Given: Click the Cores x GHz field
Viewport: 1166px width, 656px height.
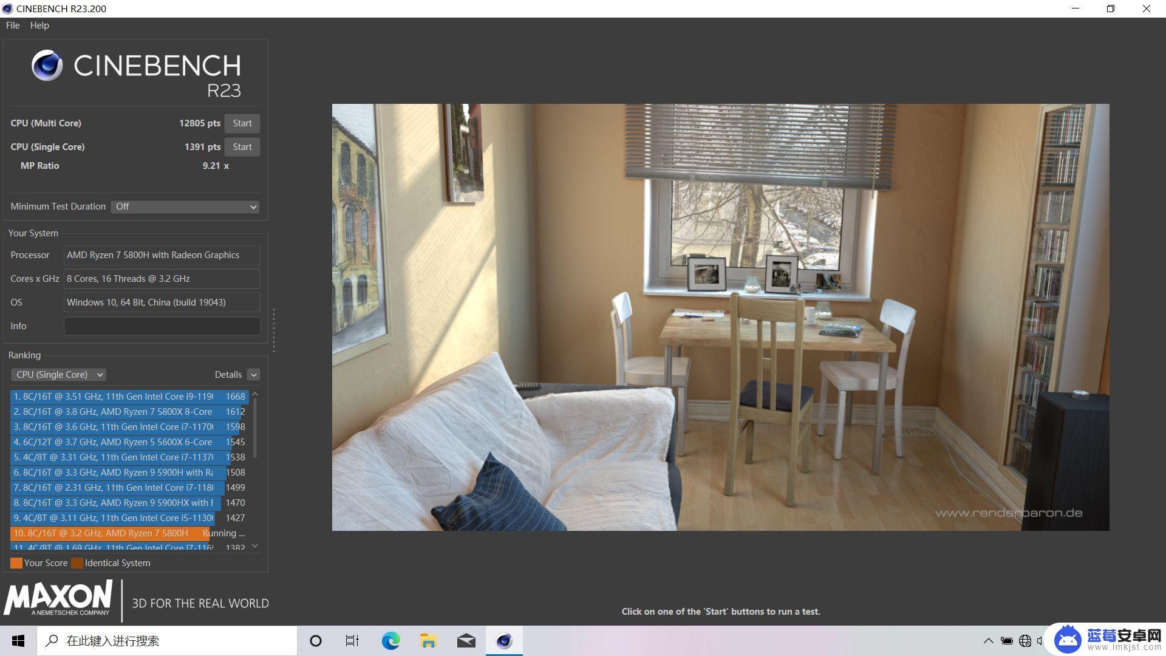Looking at the screenshot, I should point(162,279).
